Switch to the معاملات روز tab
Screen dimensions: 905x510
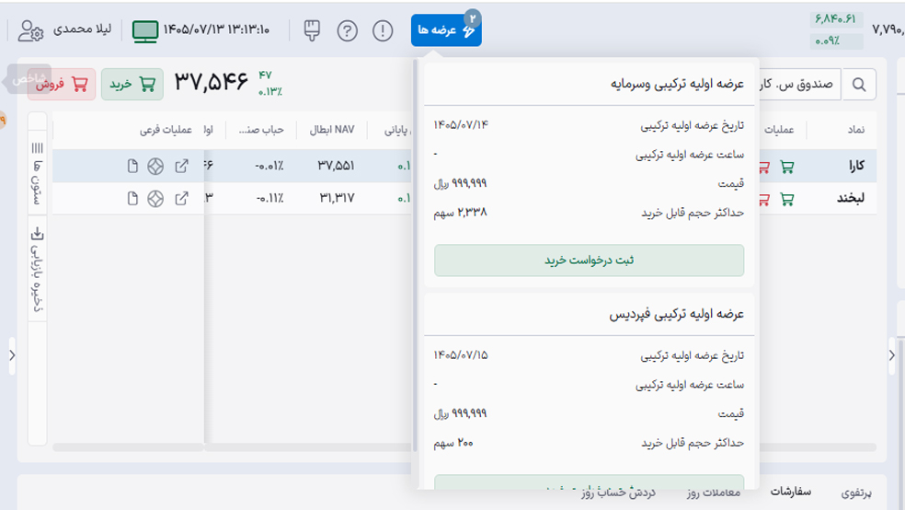[x=714, y=493]
